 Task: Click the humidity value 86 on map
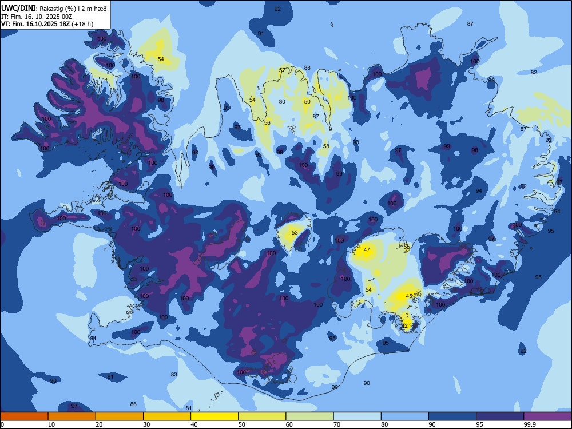133,404
